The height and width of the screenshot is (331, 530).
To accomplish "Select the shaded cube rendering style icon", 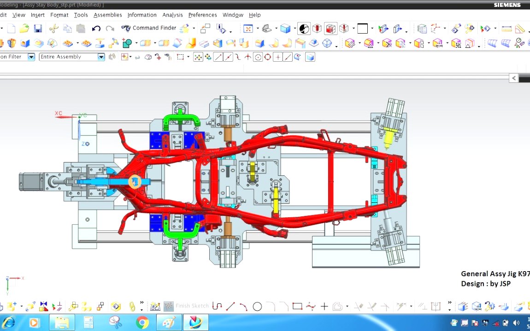I will tap(286, 29).
